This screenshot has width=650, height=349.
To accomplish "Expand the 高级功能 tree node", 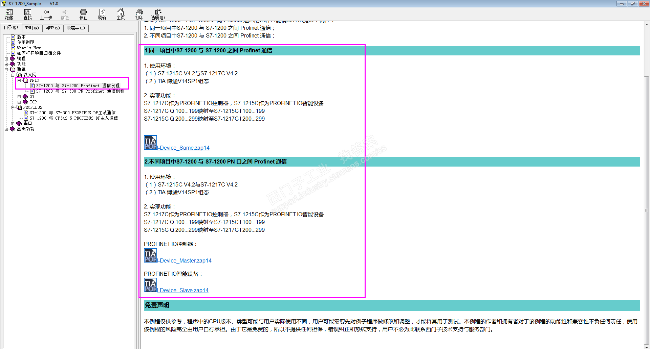I will coord(6,129).
